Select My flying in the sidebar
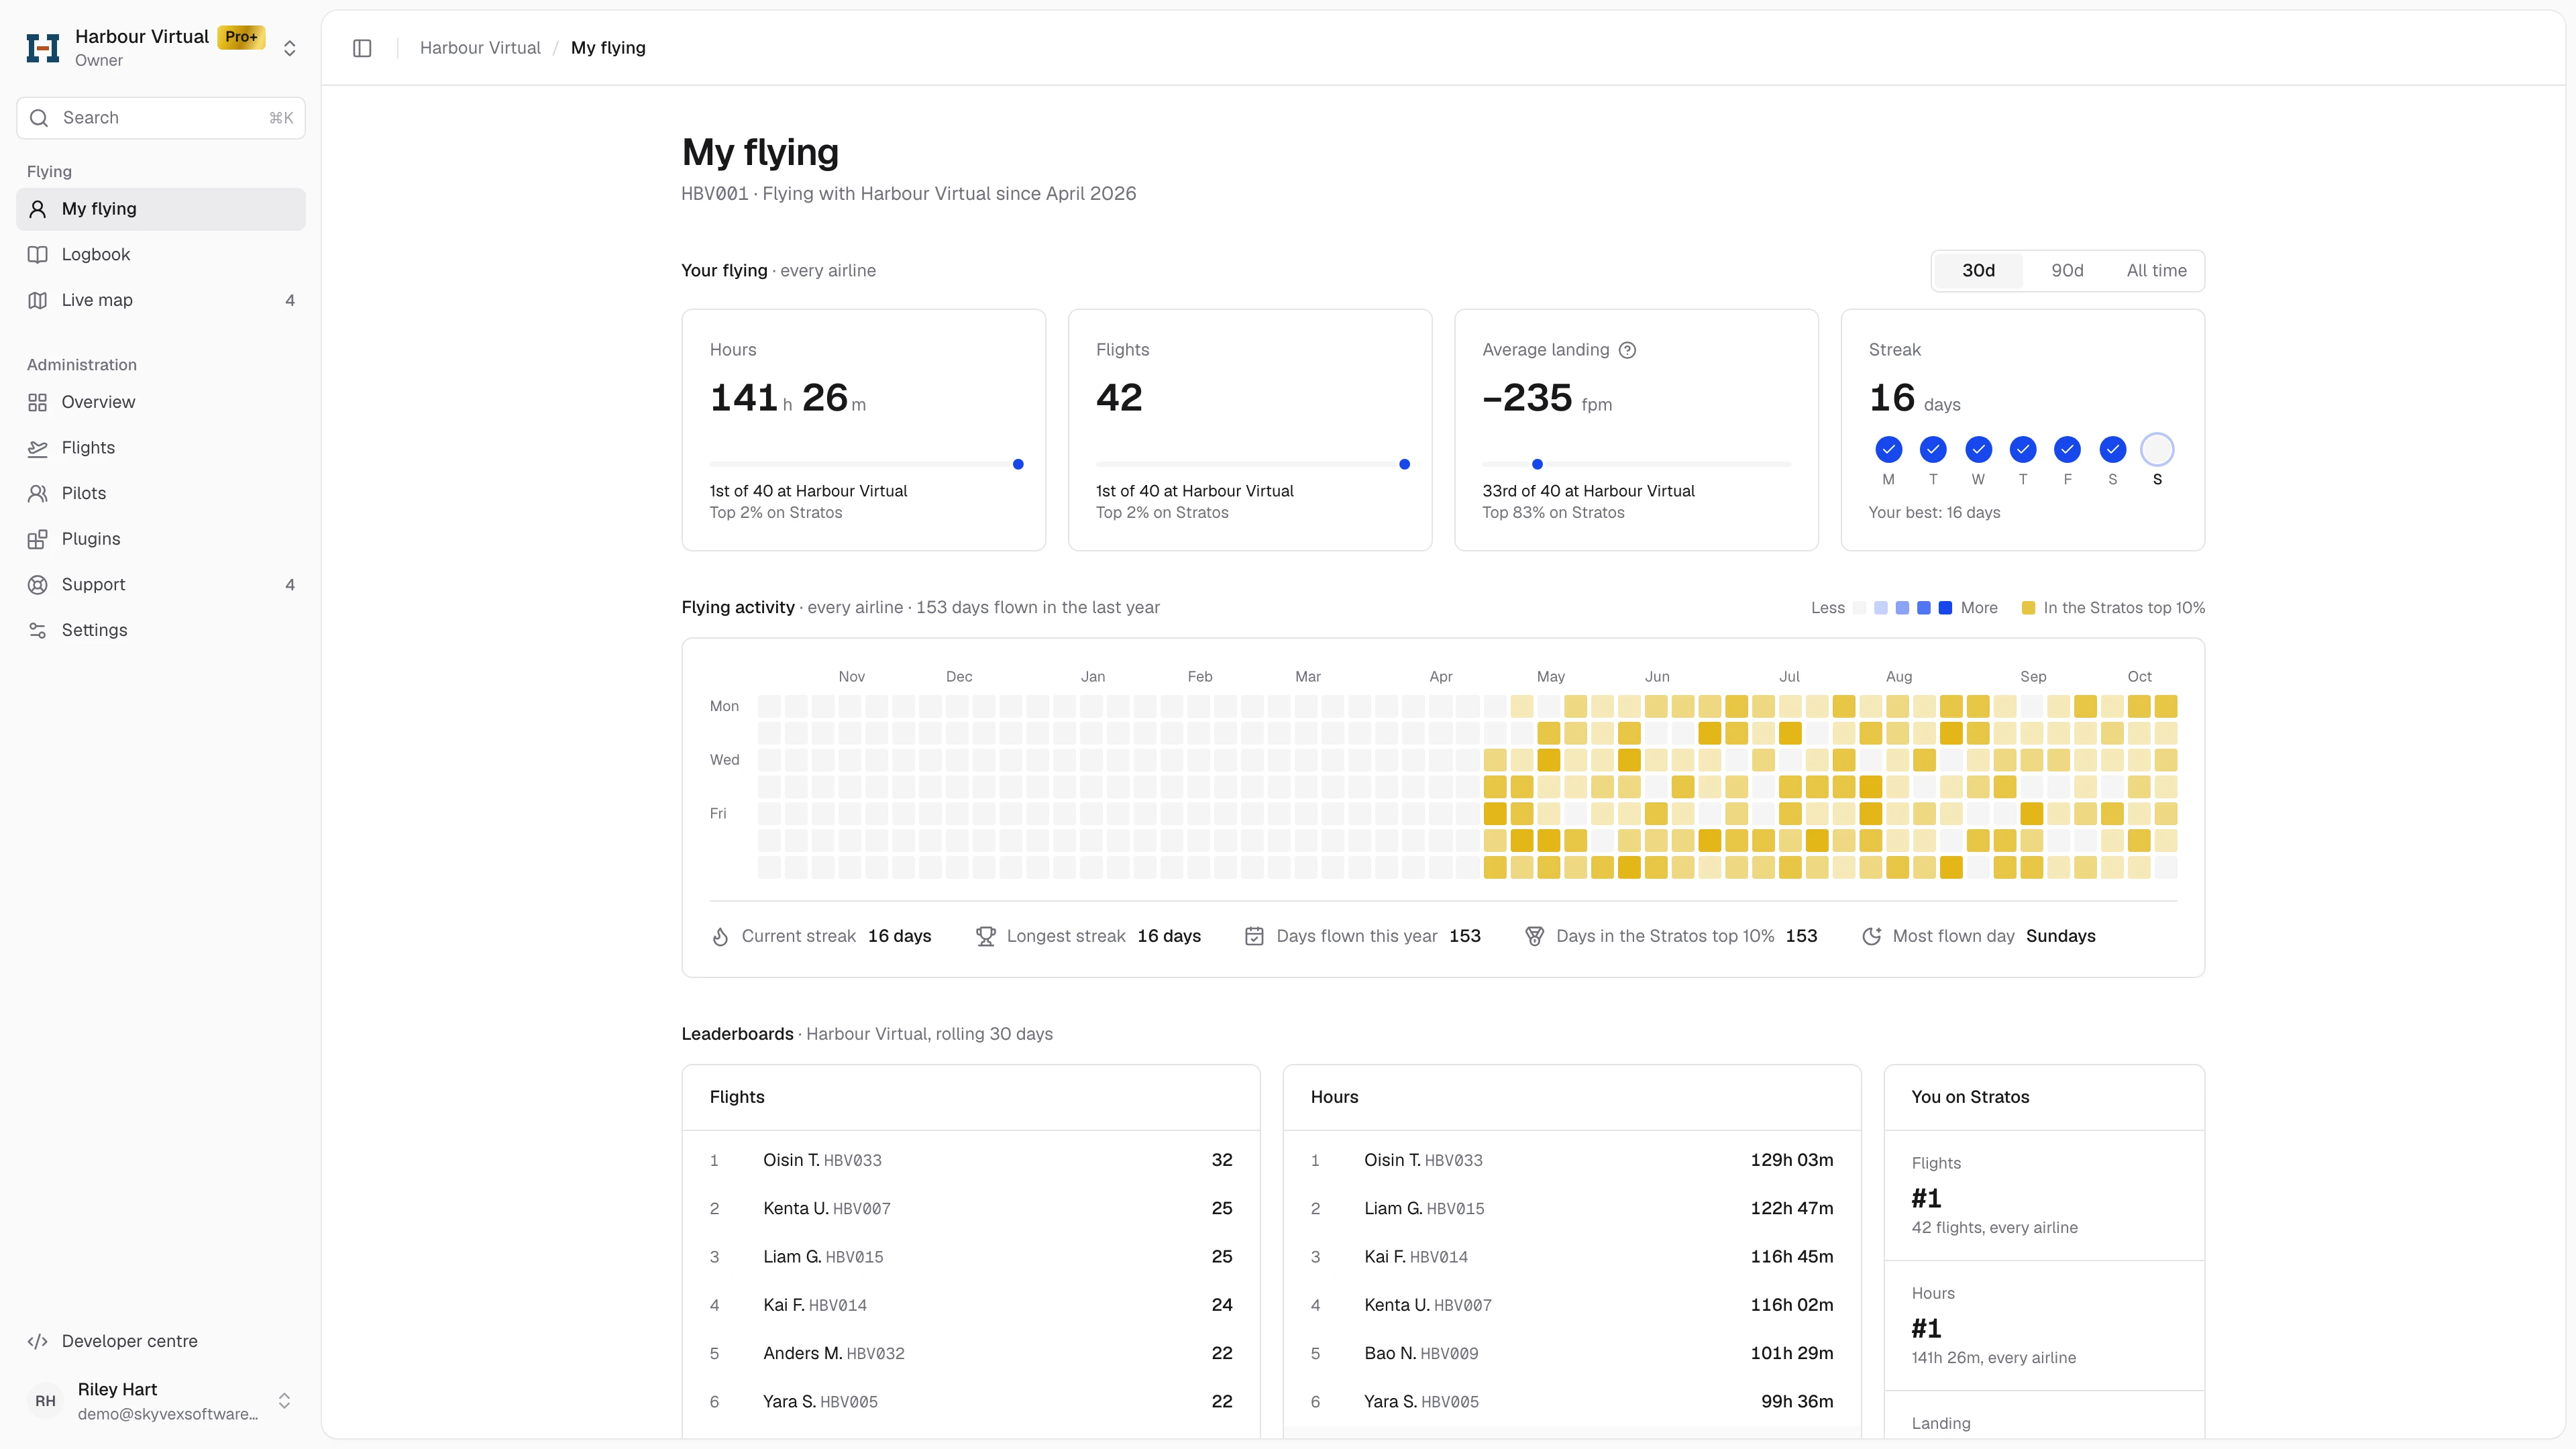2576x1449 pixels. [x=161, y=209]
